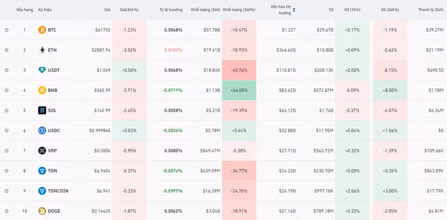Click the TONCOIN coin icon
Screen dimensions: 447x220
tap(42, 191)
